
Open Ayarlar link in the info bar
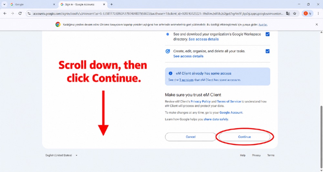click(263, 25)
